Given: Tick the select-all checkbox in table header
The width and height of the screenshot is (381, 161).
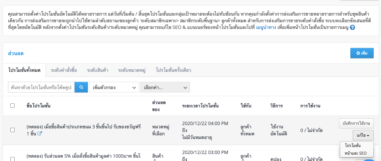Looking at the screenshot, I should coord(12,106).
